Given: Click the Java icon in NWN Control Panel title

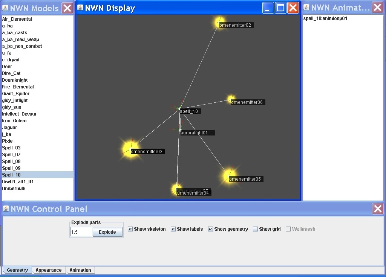Looking at the screenshot, I should tap(6, 209).
